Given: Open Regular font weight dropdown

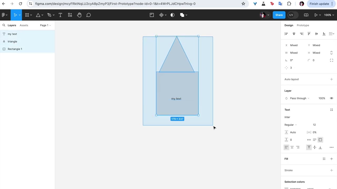Looking at the screenshot, I should (291, 125).
